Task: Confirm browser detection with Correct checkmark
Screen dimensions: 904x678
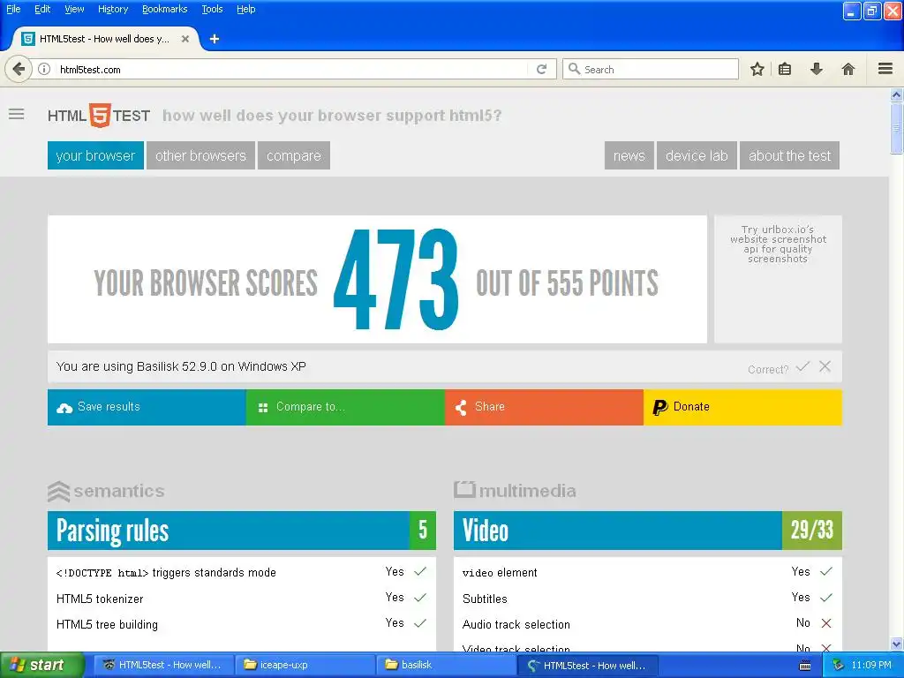Action: (x=802, y=366)
